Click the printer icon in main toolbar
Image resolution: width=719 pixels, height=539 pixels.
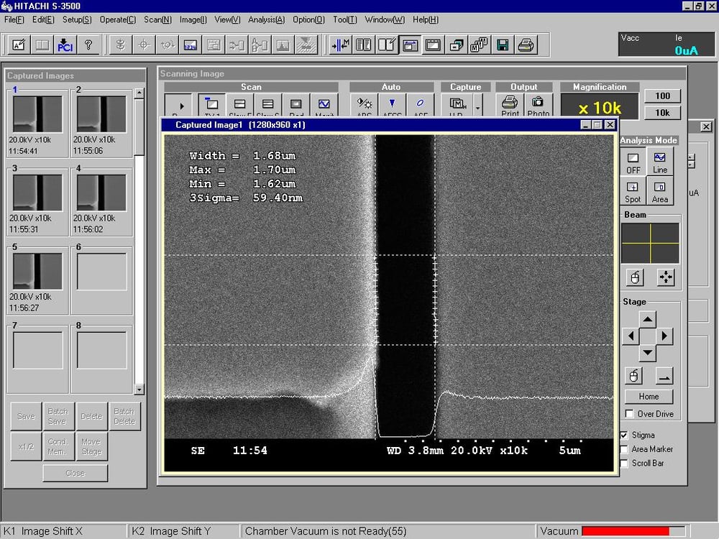click(x=526, y=45)
